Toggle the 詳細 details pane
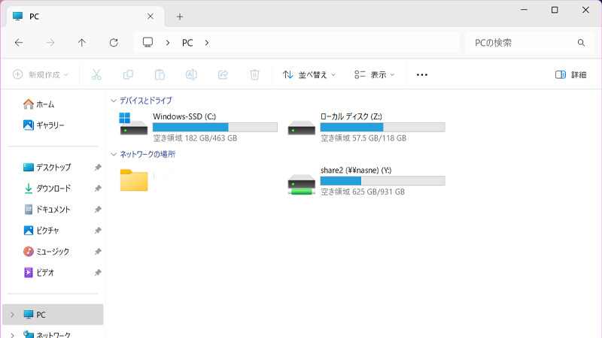 click(x=570, y=74)
